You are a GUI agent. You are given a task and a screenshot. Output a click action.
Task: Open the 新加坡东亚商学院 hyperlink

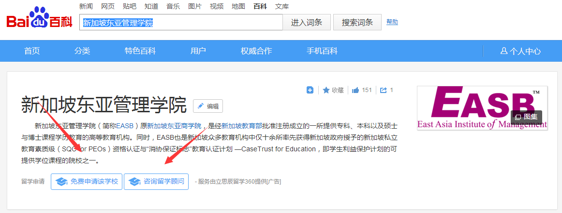174,126
